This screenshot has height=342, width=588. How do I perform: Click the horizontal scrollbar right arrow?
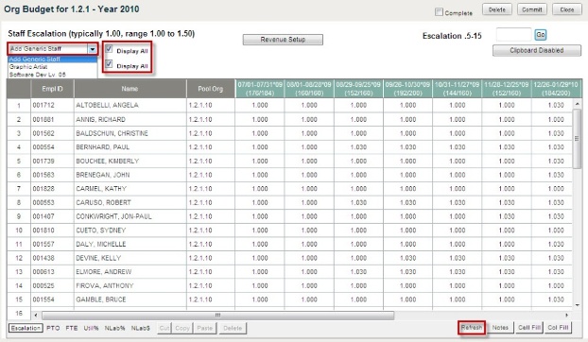click(x=566, y=316)
